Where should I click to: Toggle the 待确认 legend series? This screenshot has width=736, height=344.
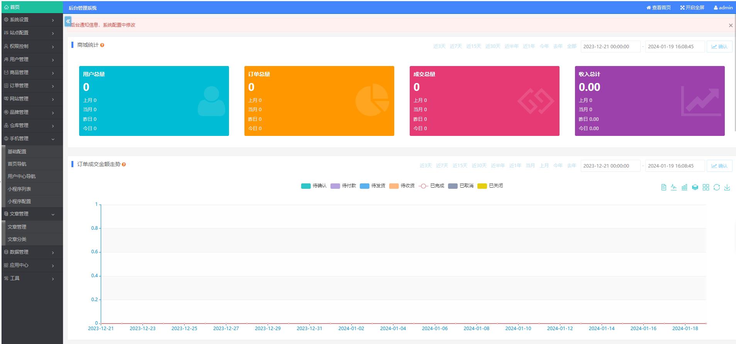[x=314, y=186]
